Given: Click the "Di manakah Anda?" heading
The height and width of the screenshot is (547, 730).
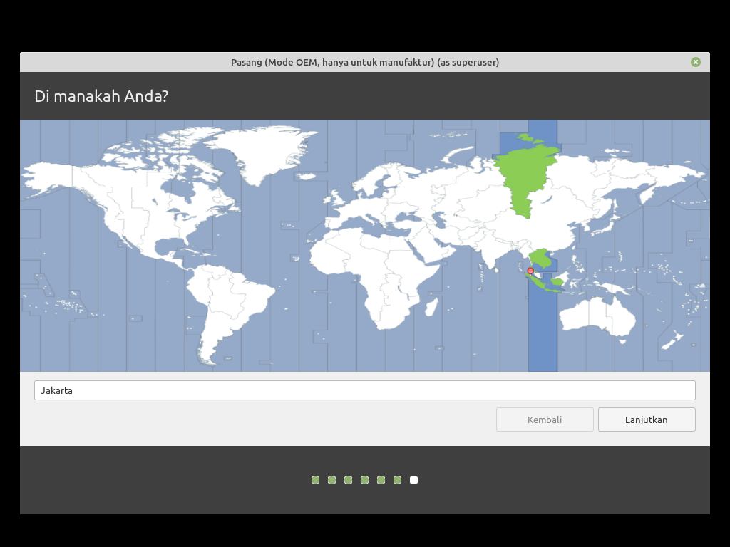Looking at the screenshot, I should pos(101,96).
